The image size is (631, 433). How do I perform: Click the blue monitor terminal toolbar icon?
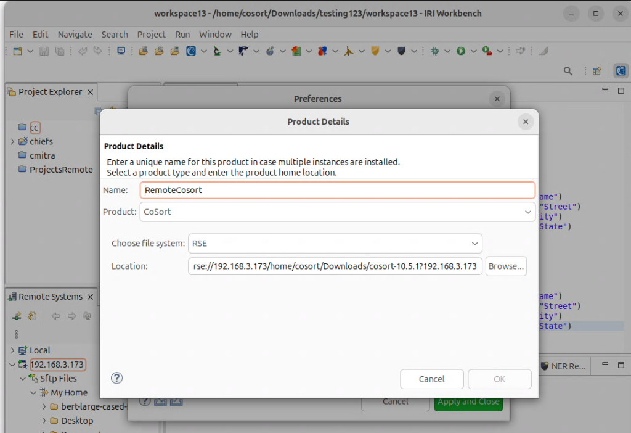(x=121, y=51)
